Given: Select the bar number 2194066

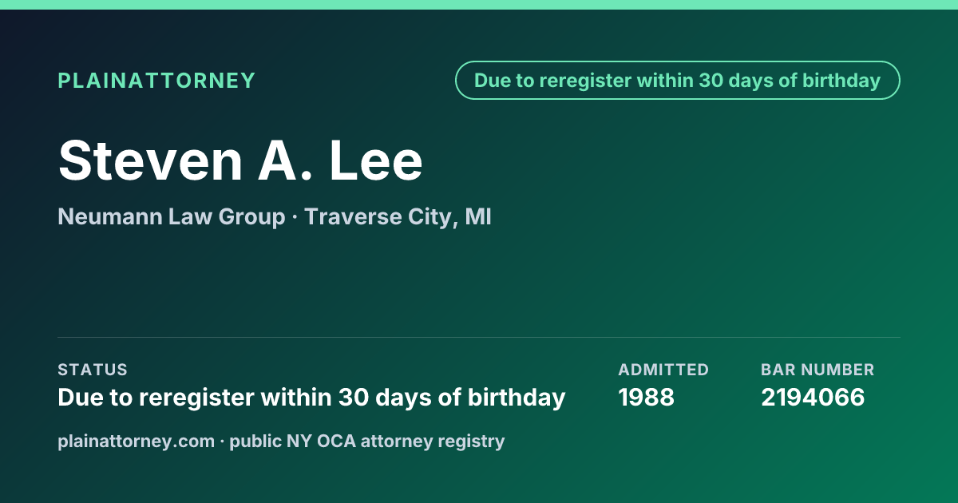Looking at the screenshot, I should pyautogui.click(x=813, y=397).
